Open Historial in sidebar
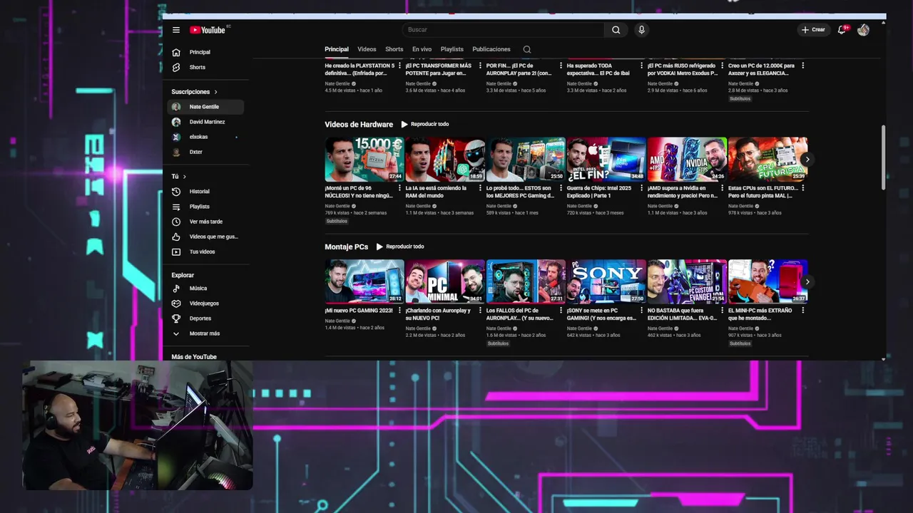This screenshot has width=913, height=513. (x=205, y=192)
